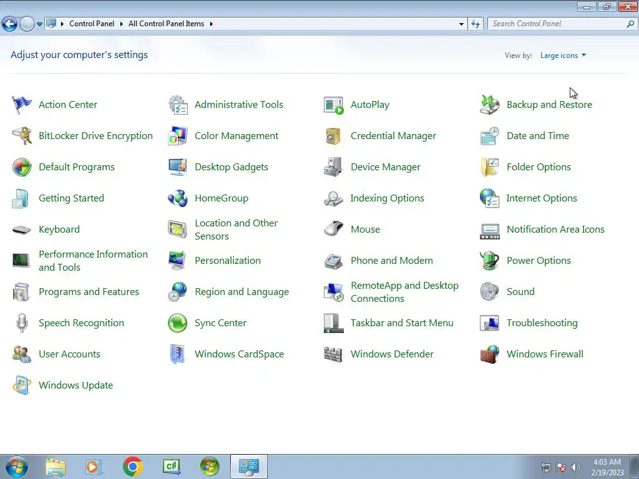Image resolution: width=639 pixels, height=479 pixels.
Task: Open Administrative Tools gear icon
Action: coord(178,105)
